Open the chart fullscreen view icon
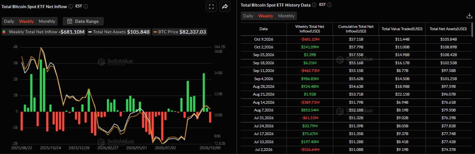Viewport: 475px width, 154px height. click(211, 7)
